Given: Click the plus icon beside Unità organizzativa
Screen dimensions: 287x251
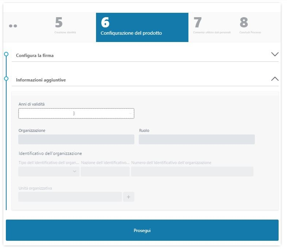Looking at the screenshot, I should pos(129,197).
